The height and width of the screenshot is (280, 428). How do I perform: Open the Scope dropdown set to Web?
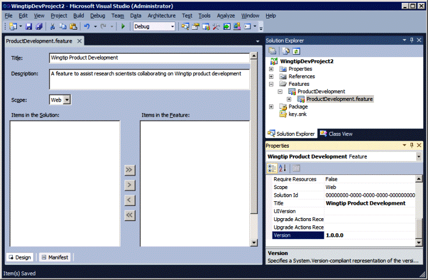(67, 100)
